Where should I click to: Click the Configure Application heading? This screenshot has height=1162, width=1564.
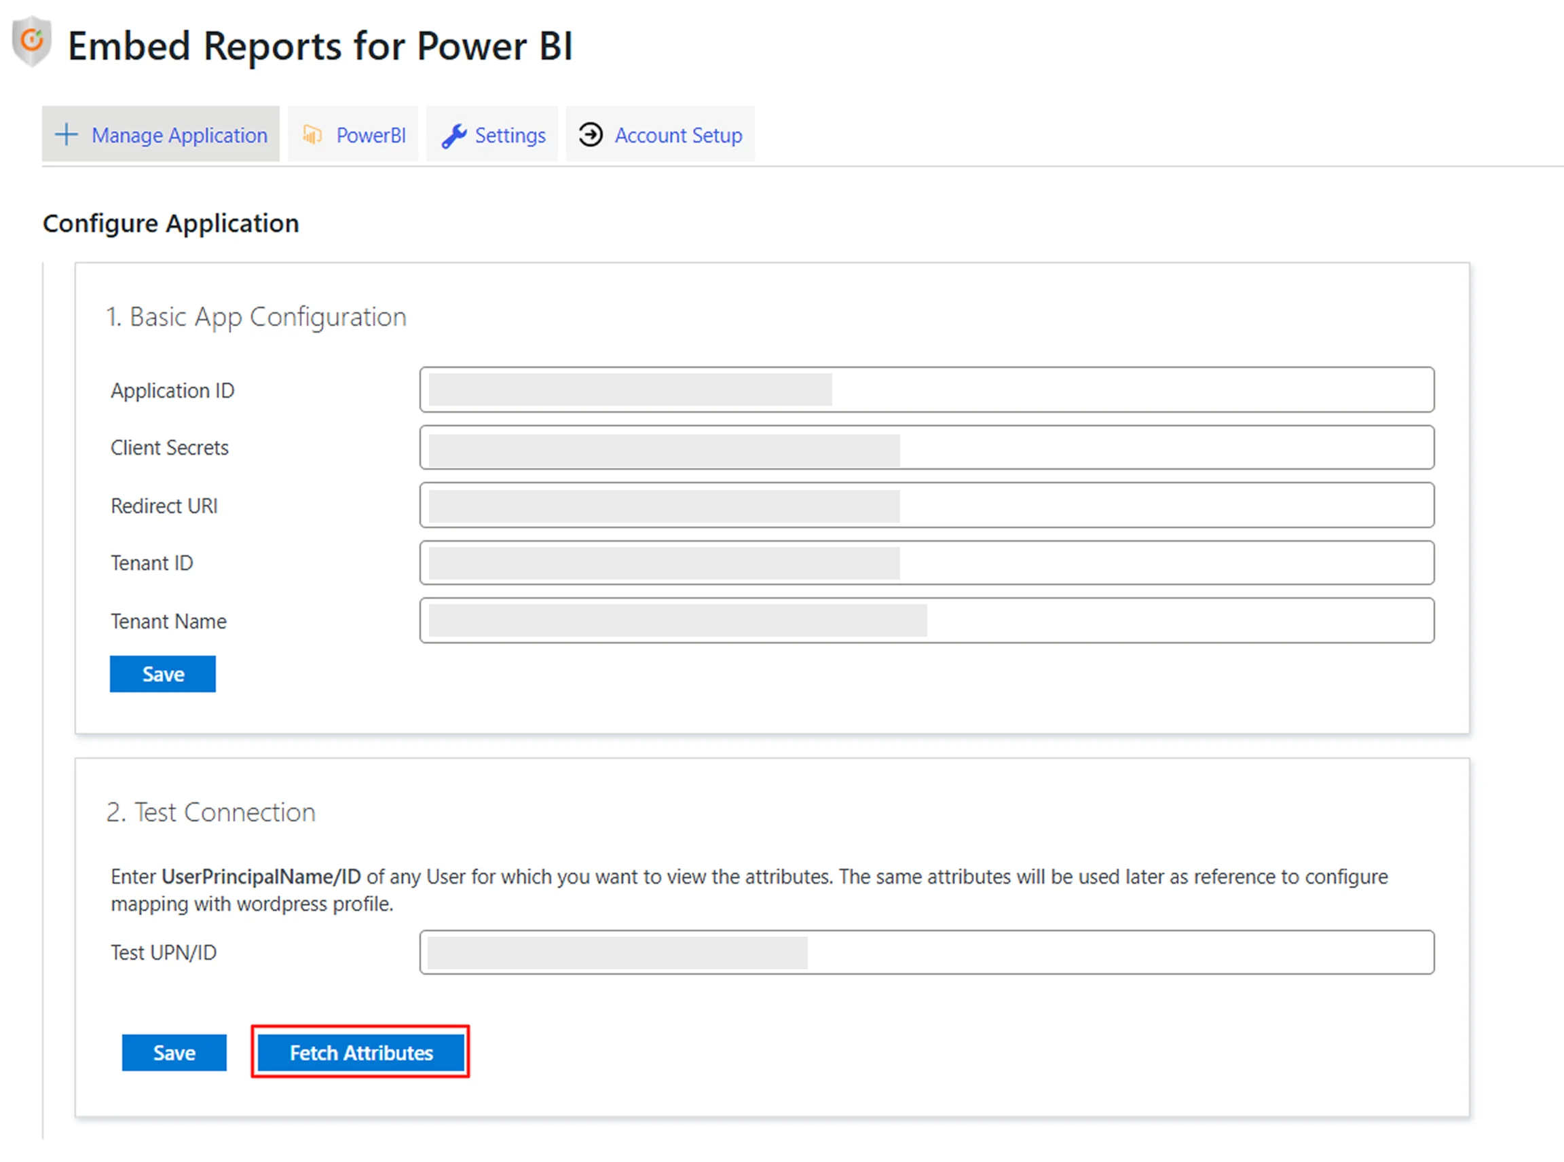pos(171,224)
